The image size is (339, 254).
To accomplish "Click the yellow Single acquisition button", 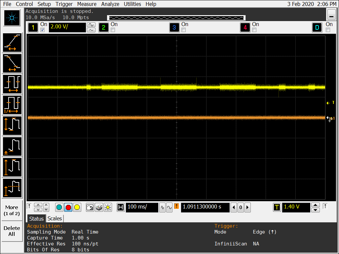I will click(x=77, y=207).
